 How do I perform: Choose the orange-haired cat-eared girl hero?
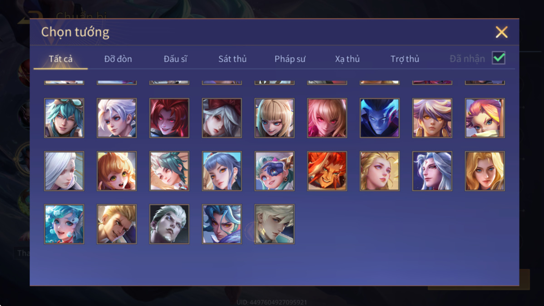point(117,171)
